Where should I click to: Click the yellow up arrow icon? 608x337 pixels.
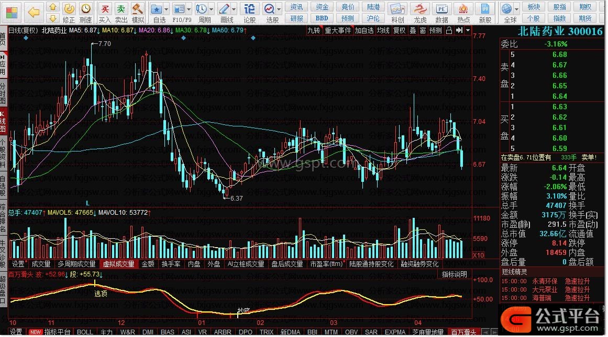(53, 7)
